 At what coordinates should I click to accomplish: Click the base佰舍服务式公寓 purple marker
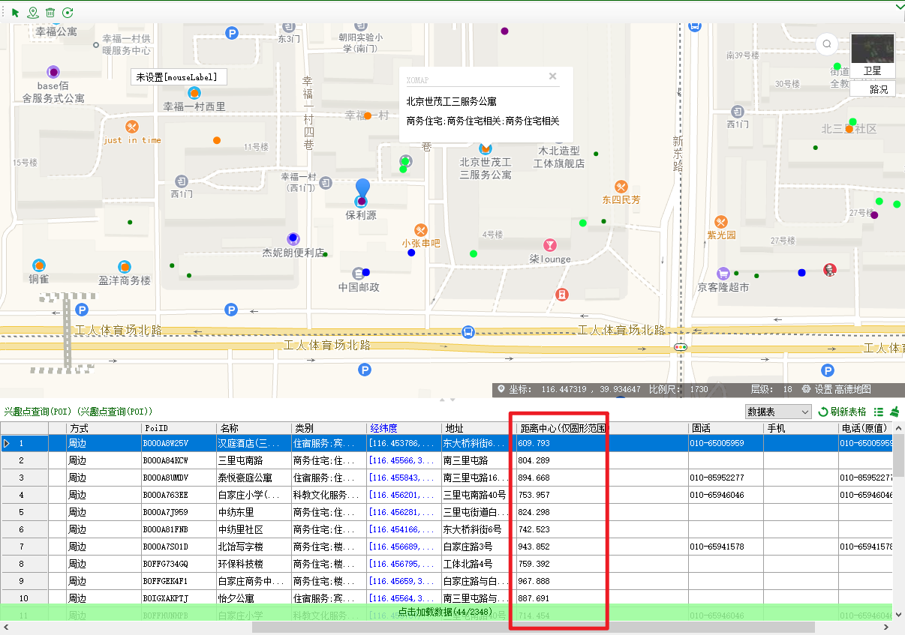tap(53, 72)
